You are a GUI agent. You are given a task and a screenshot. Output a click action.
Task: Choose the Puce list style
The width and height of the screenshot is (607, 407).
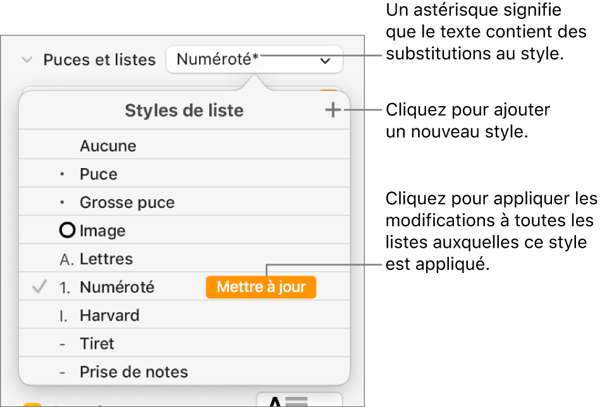click(184, 174)
